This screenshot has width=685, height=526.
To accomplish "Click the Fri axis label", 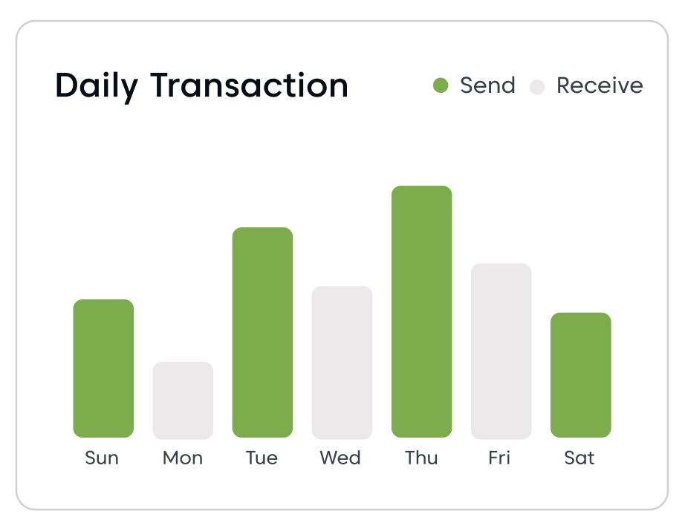I will pos(499,458).
